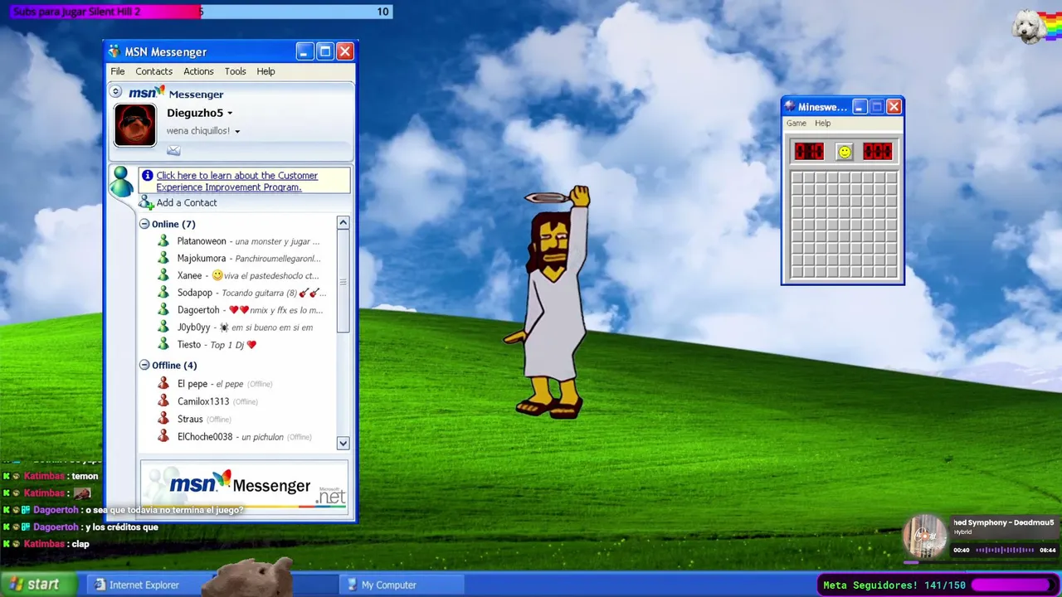Collapse the MSN header circular toggle button
The height and width of the screenshot is (597, 1062).
(116, 92)
